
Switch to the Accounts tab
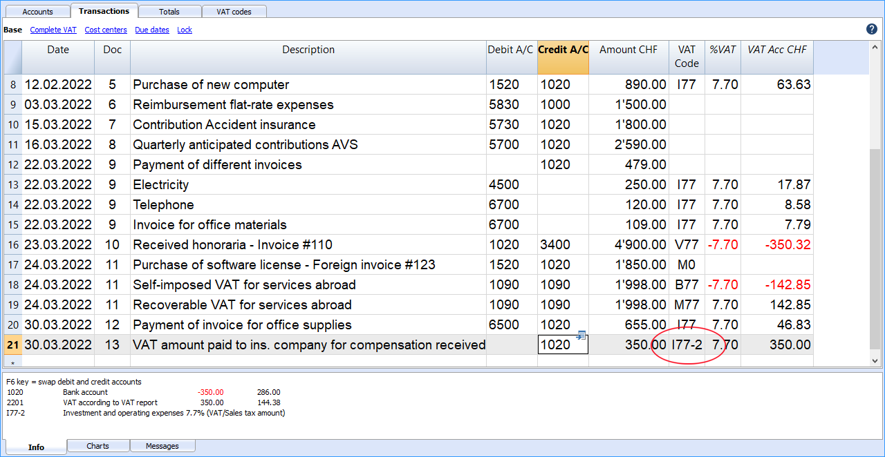click(37, 12)
